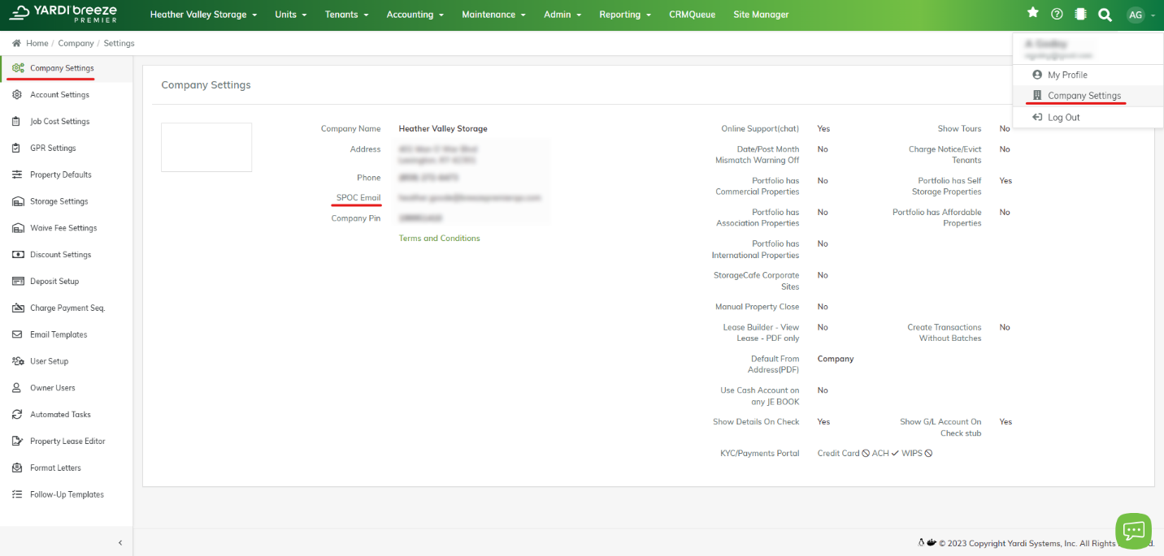The height and width of the screenshot is (556, 1164).
Task: Click the Automated Tasks refresh icon
Action: coord(17,415)
